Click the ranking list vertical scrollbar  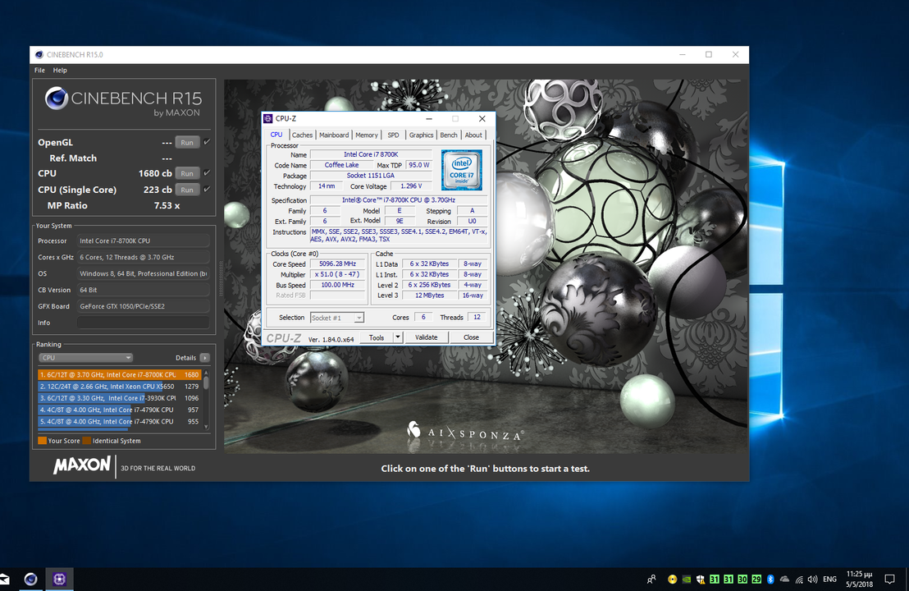click(x=206, y=399)
